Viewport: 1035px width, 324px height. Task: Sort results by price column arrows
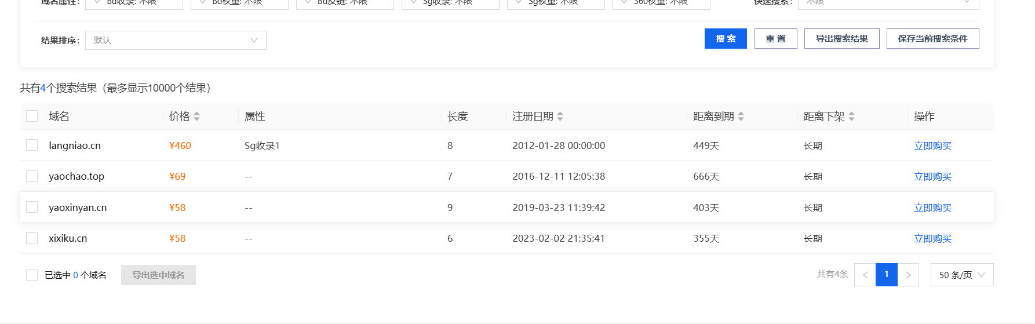pyautogui.click(x=197, y=117)
